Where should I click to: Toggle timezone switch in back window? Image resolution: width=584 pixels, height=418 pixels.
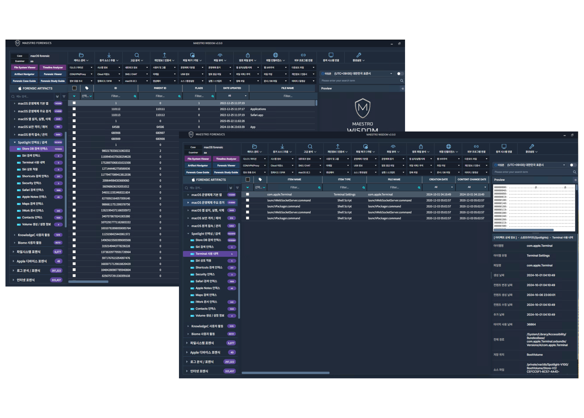pos(400,73)
